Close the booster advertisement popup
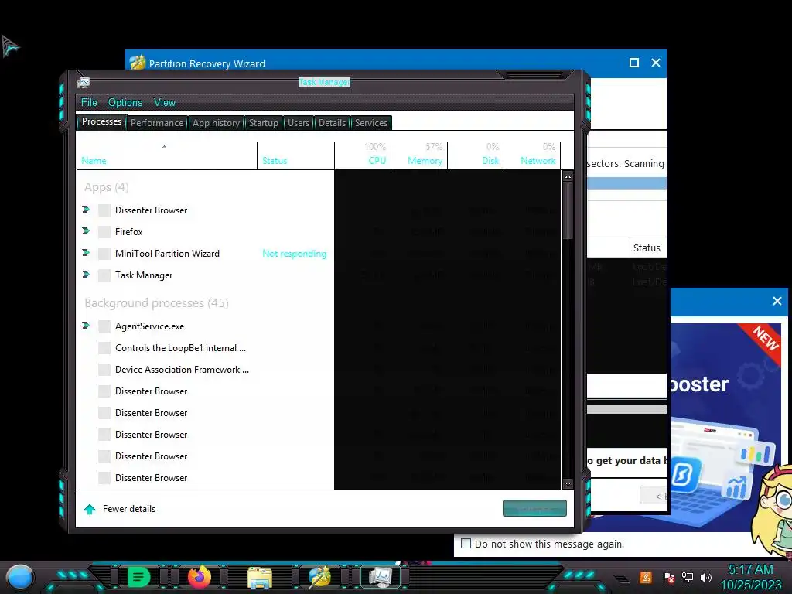This screenshot has width=792, height=594. [777, 301]
